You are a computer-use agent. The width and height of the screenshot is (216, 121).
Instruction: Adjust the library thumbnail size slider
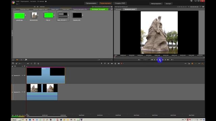[105, 60]
